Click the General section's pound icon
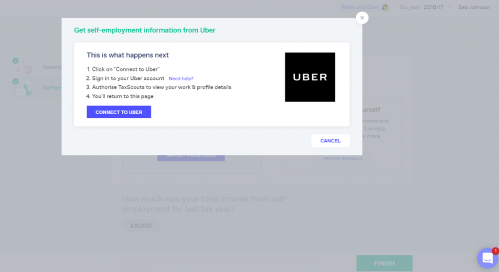The height and width of the screenshot is (272, 499). tap(24, 68)
